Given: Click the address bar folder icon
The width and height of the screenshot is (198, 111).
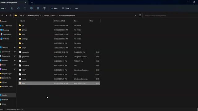Looking at the screenshot, I should pos(16,15).
